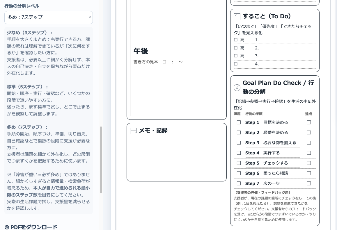The height and width of the screenshot is (230, 337).
Task: Tick the 課題 checkbox for Step 5
Action: click(239, 163)
